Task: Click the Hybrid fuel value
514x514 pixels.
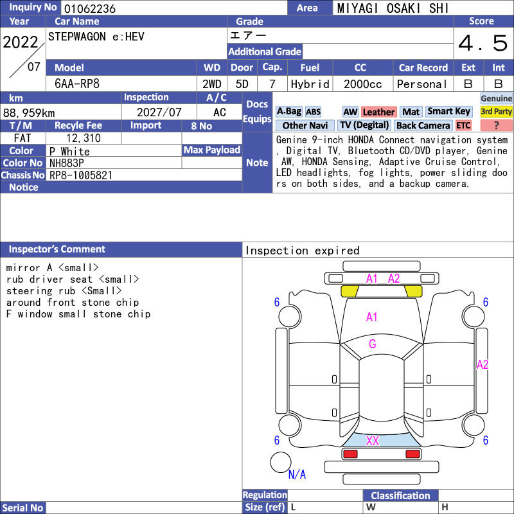Action: 310,84
